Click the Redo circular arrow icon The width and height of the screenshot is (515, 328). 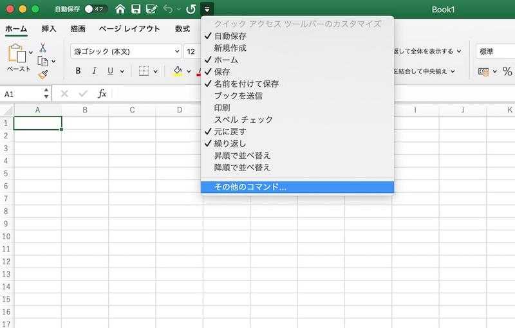pos(191,9)
